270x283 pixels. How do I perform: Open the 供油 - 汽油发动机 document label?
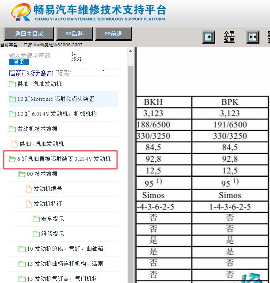pos(42,144)
